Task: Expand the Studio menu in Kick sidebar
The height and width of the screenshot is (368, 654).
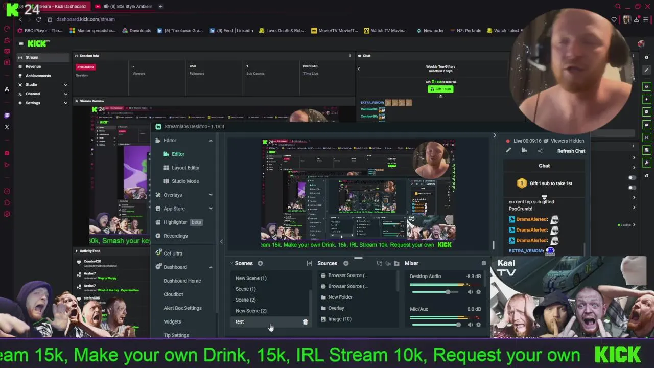Action: (65, 84)
